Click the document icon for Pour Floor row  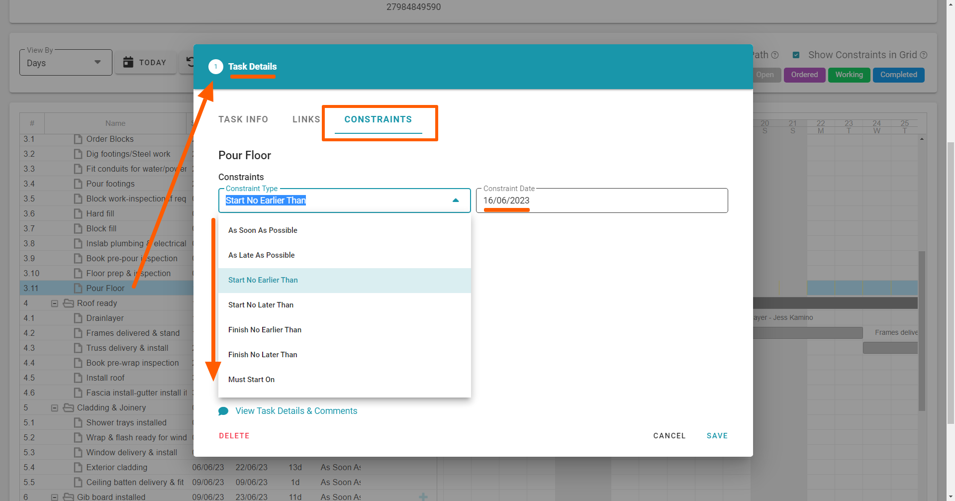pos(78,289)
